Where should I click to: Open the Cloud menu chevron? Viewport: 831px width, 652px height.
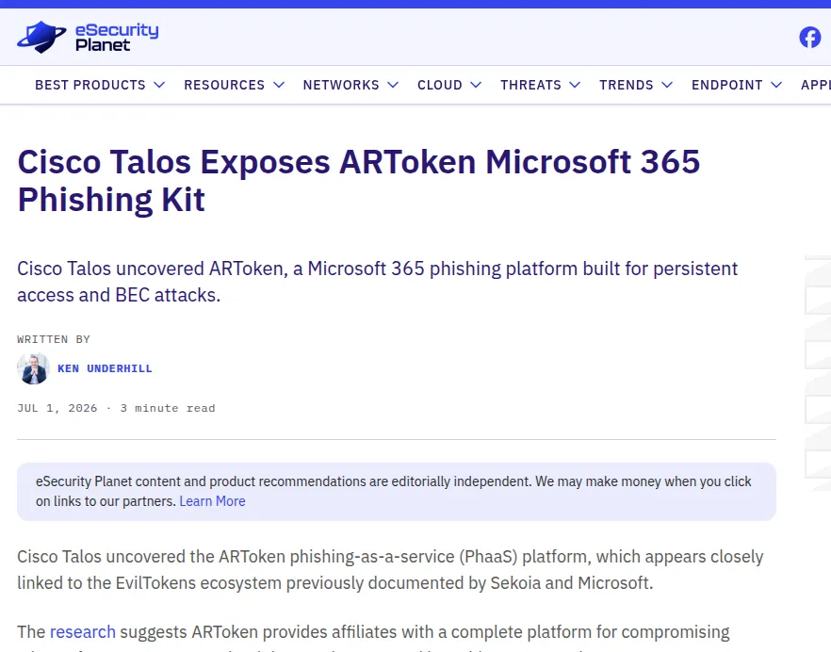click(476, 85)
